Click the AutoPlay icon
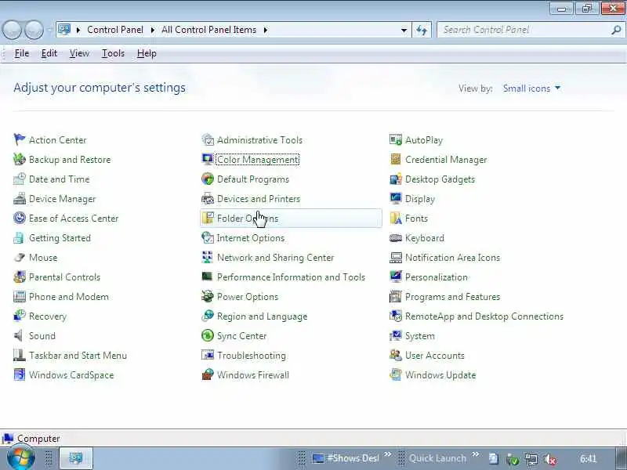 click(x=396, y=139)
